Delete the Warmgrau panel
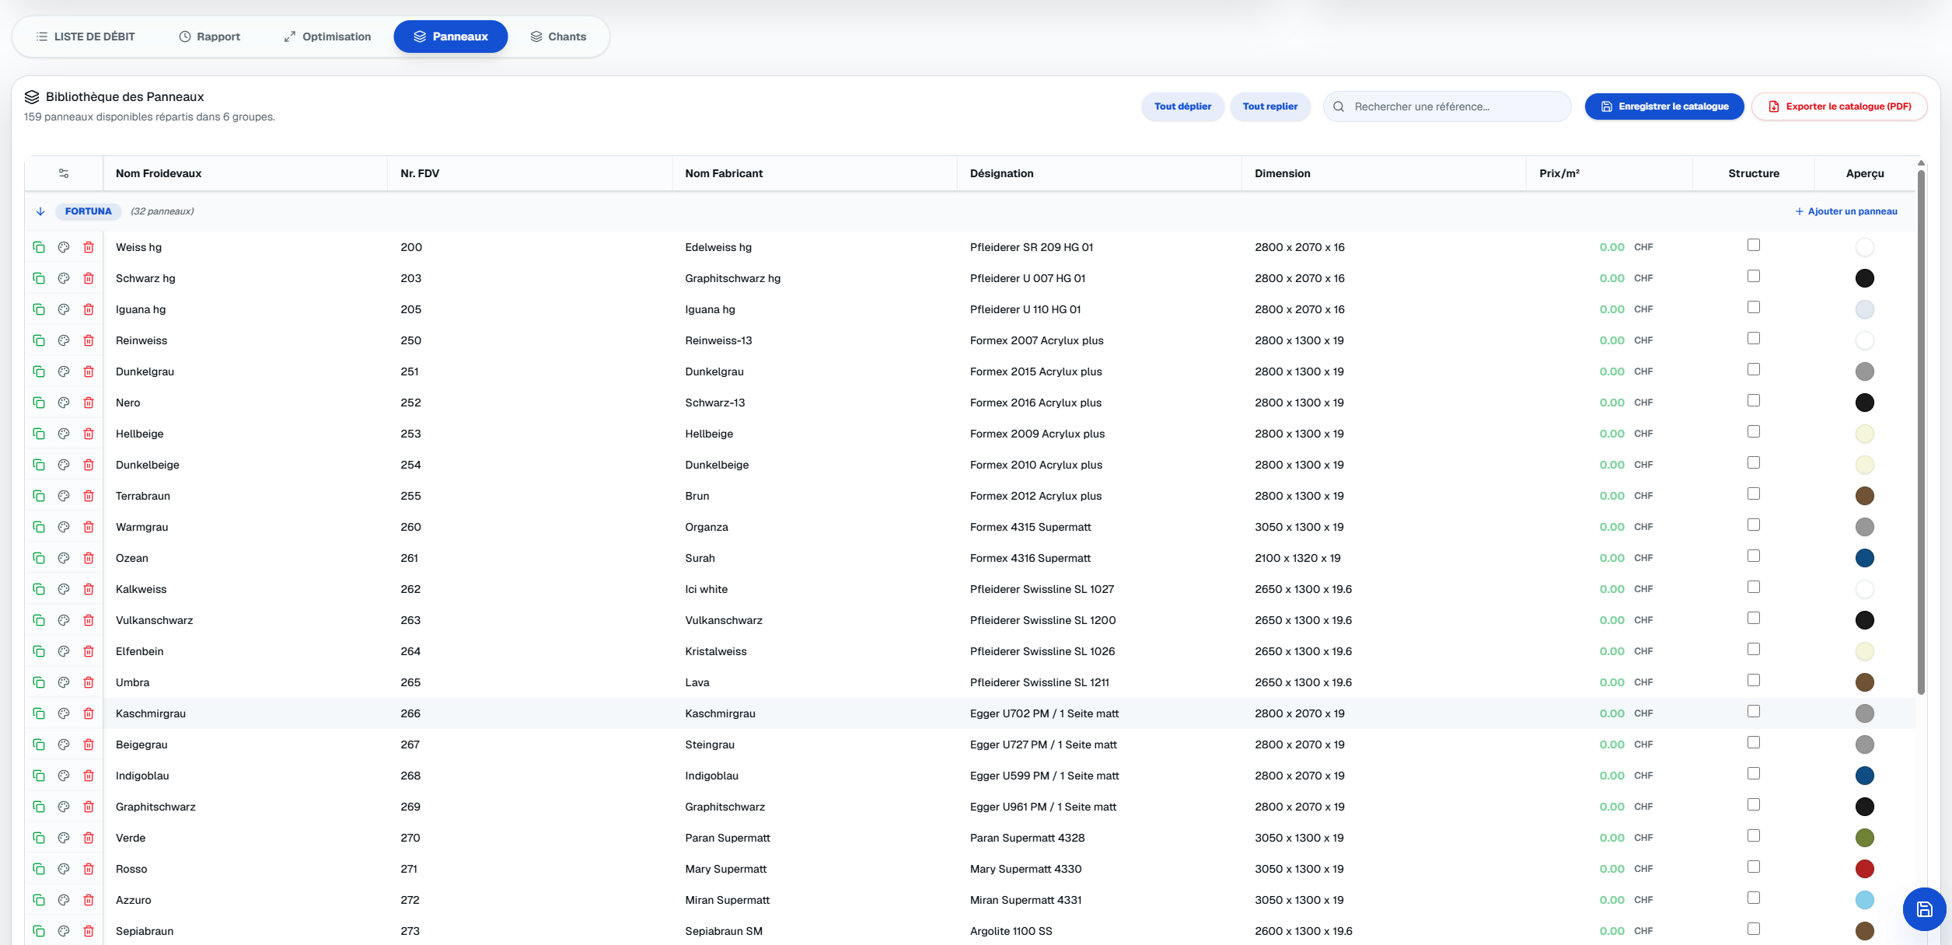The width and height of the screenshot is (1952, 945). (89, 527)
